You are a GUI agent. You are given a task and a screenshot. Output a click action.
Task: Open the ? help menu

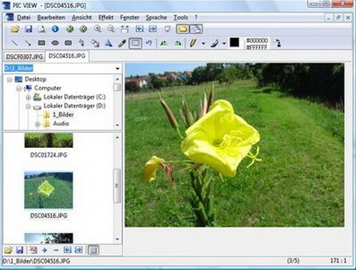196,17
